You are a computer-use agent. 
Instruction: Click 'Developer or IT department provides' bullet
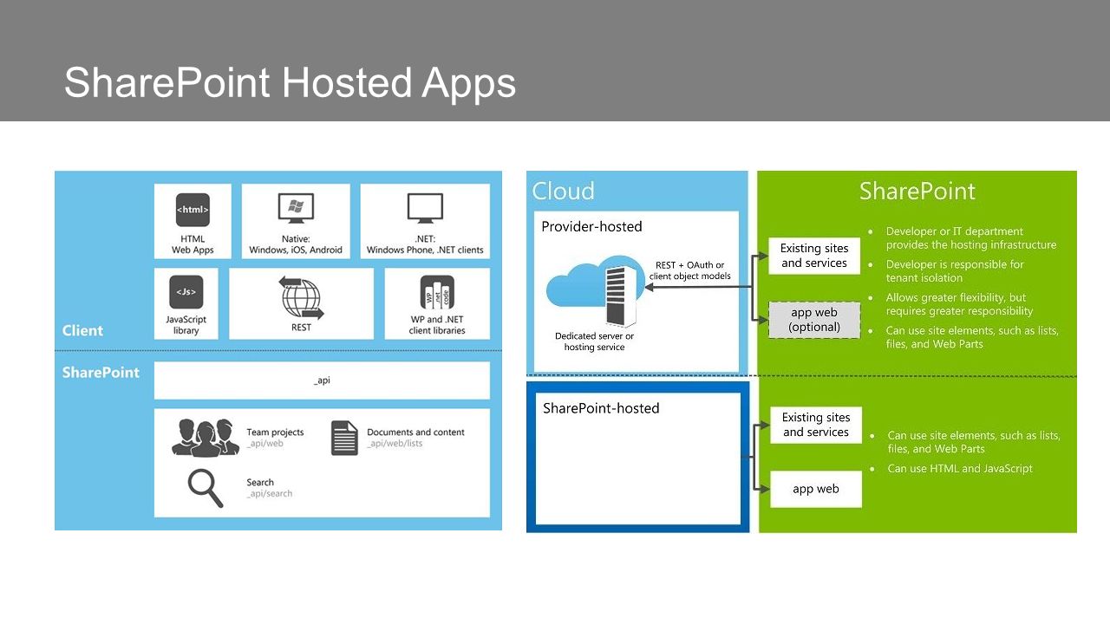pyautogui.click(x=971, y=238)
